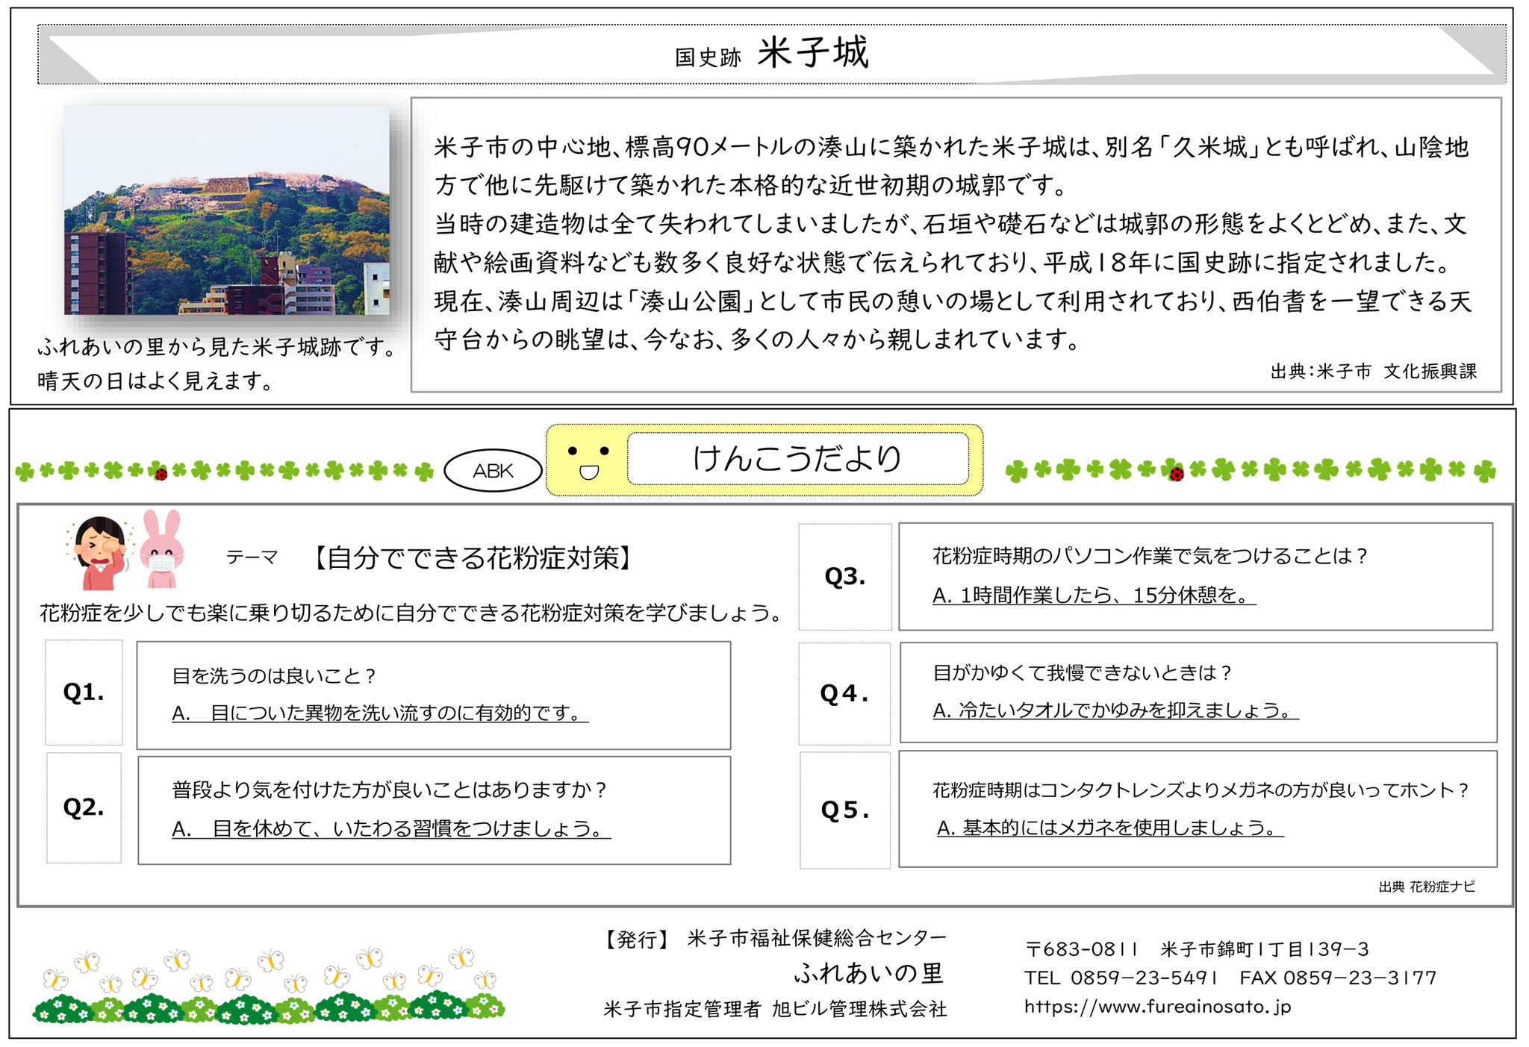Viewport: 1529px width, 1047px height.
Task: Click the TEL 0859-23-5491 number
Action: pos(1121,978)
